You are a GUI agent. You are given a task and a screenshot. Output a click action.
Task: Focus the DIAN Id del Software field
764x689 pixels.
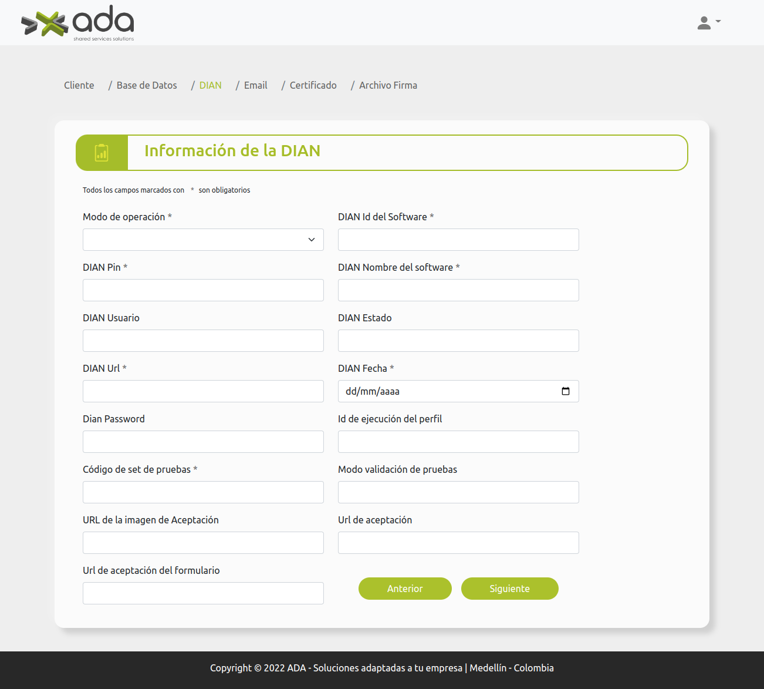pos(458,240)
